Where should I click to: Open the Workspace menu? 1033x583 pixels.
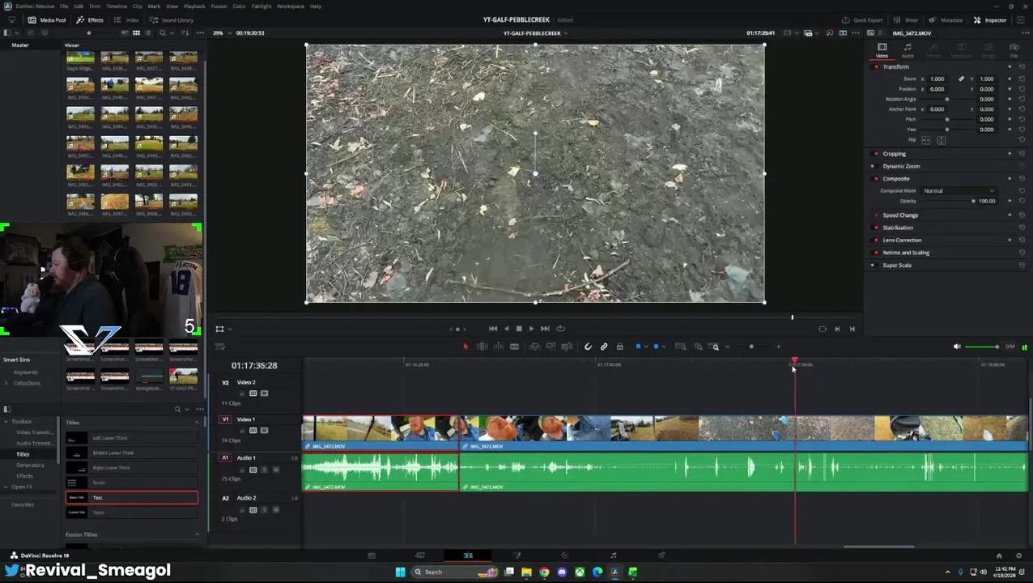291,6
